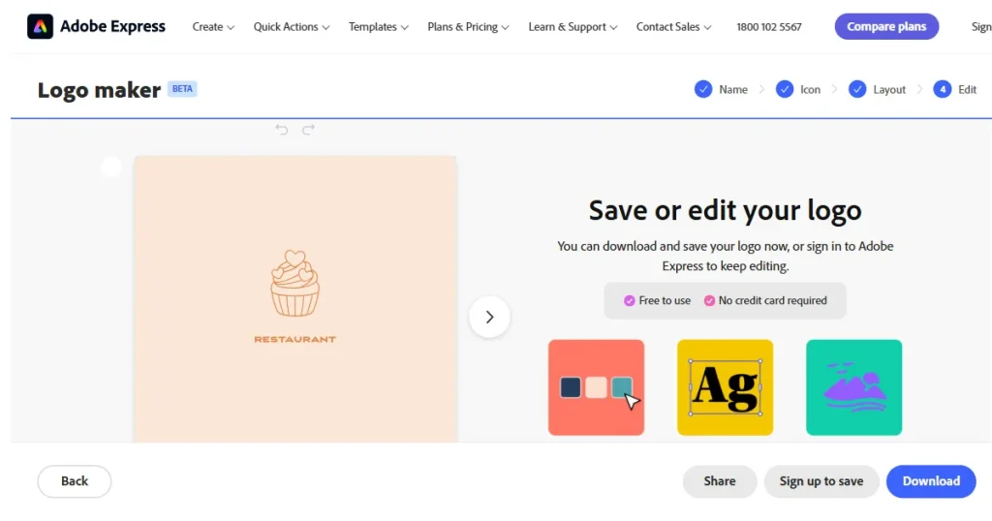Click the Free to use checkmark icon

click(x=629, y=301)
